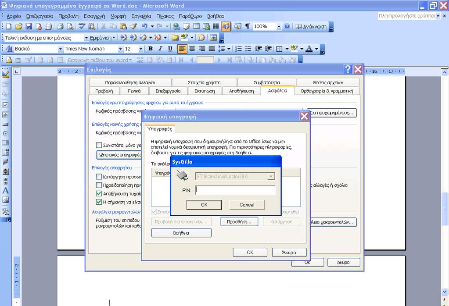Open the Times New Roman font dropdown
This screenshot has width=449, height=306.
(120, 49)
